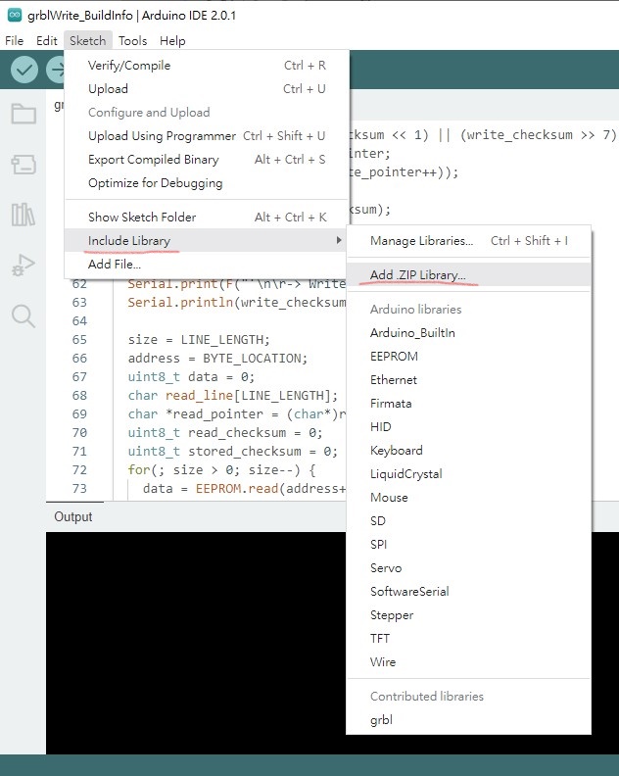Screen dimensions: 619x776
Task: Choose Add .ZIP Library...
Action: (x=468, y=274)
